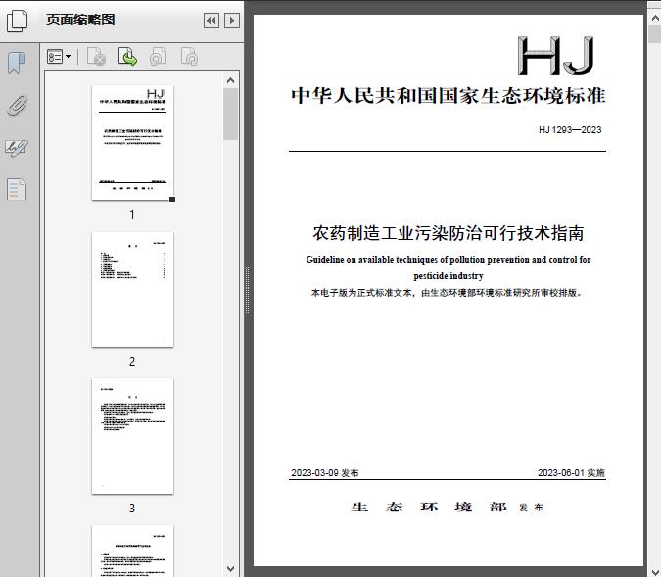Image resolution: width=661 pixels, height=577 pixels.
Task: Click thumbnail panel scroll down arrow
Action: [x=230, y=569]
